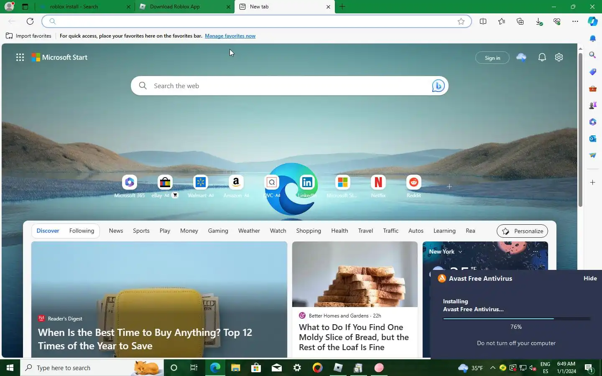
Task: Open the Gaming category
Action: click(x=218, y=231)
